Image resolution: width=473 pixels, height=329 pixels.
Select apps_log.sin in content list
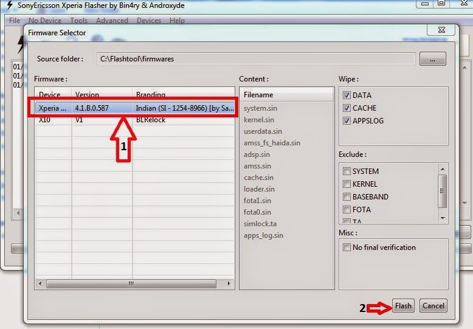pos(263,235)
